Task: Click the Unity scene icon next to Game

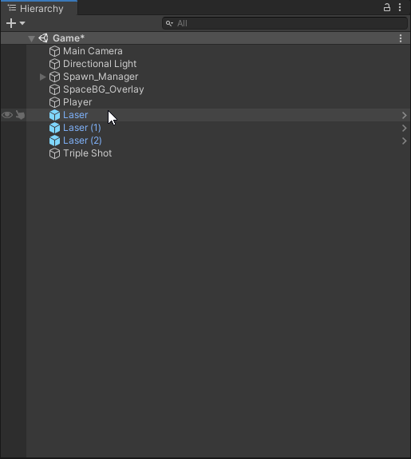Action: pos(43,38)
